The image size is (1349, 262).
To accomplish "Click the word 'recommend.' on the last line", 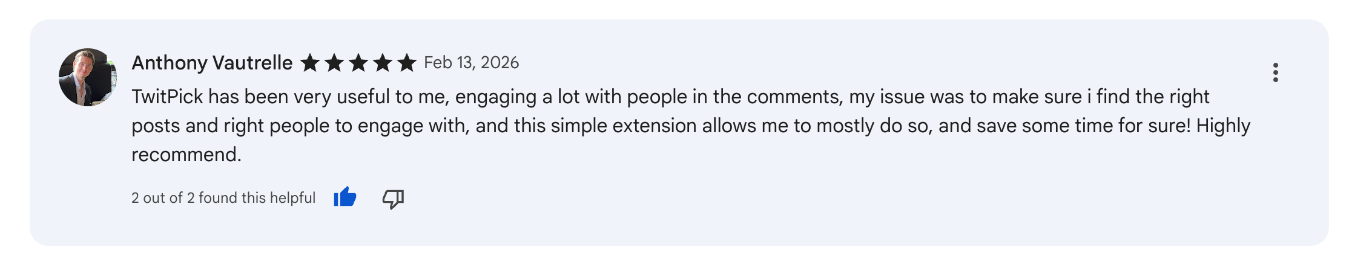I will pos(186,155).
